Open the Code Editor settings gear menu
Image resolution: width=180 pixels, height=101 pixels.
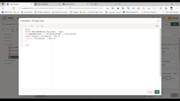[157, 26]
